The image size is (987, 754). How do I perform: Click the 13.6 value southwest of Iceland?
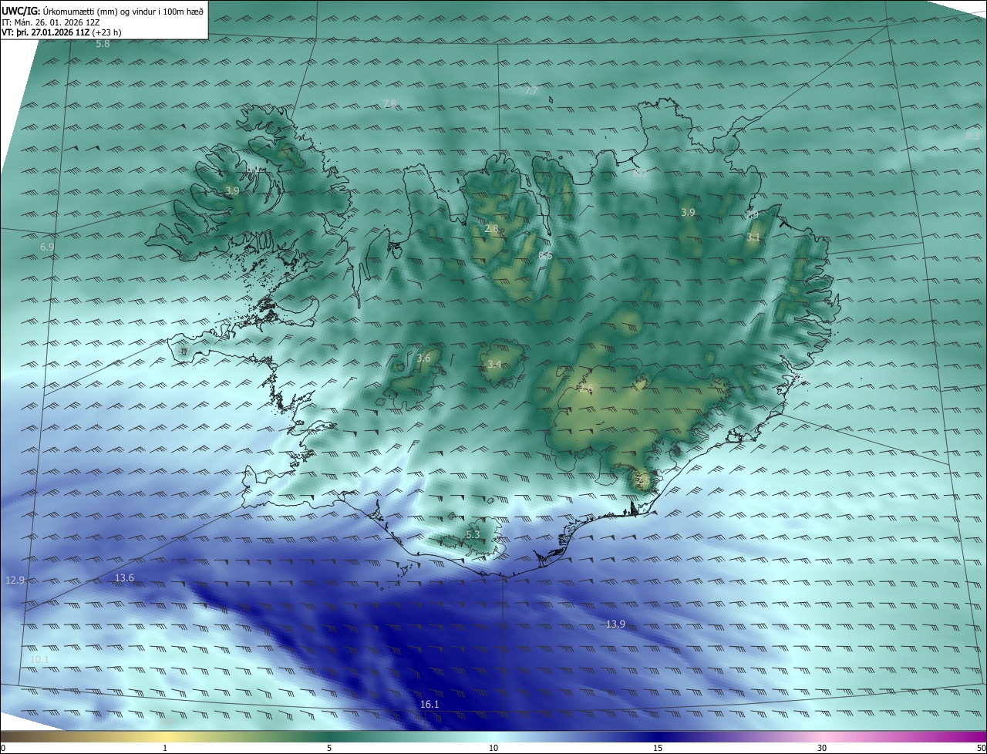(124, 578)
